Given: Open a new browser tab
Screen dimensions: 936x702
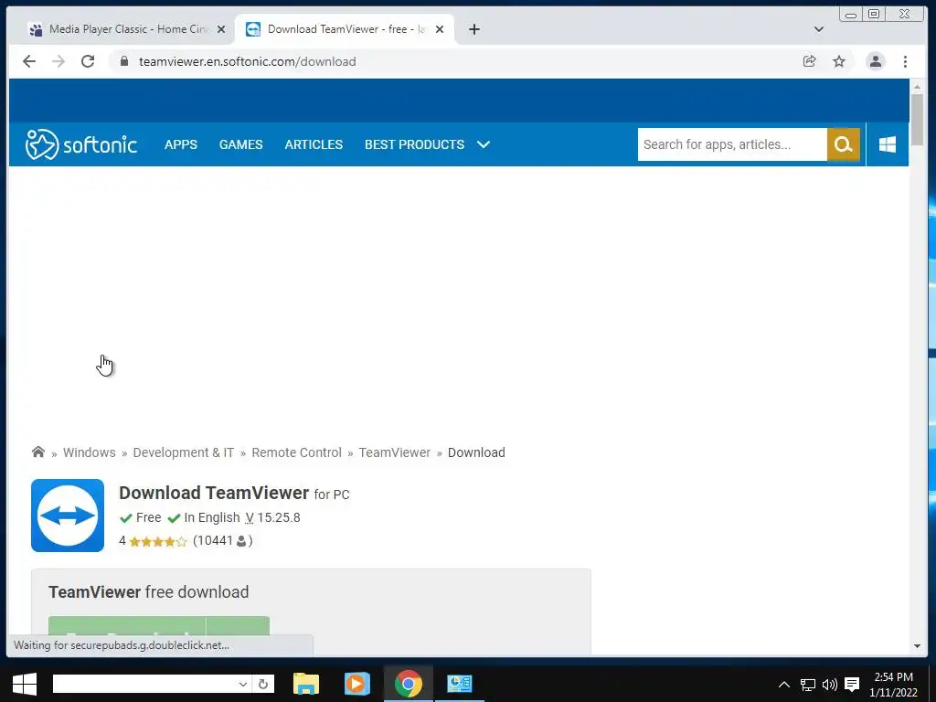Looking at the screenshot, I should (474, 29).
